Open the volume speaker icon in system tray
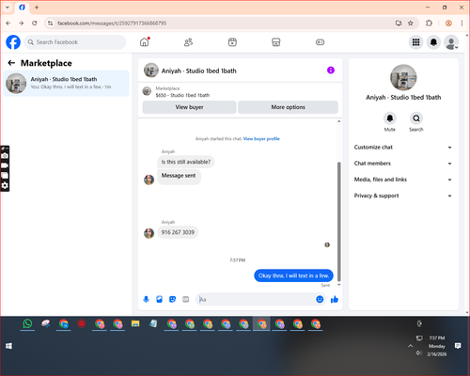 419,352
